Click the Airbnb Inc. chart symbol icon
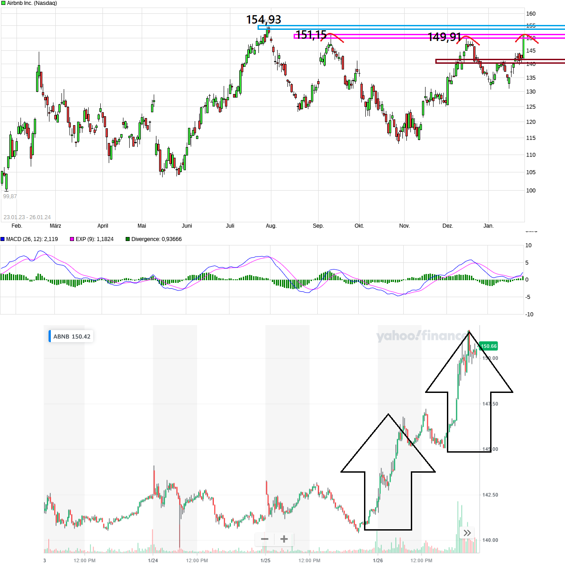The height and width of the screenshot is (572, 565). (3, 3)
